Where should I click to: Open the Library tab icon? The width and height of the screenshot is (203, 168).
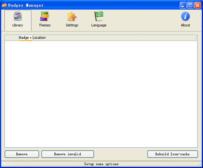[x=18, y=16]
